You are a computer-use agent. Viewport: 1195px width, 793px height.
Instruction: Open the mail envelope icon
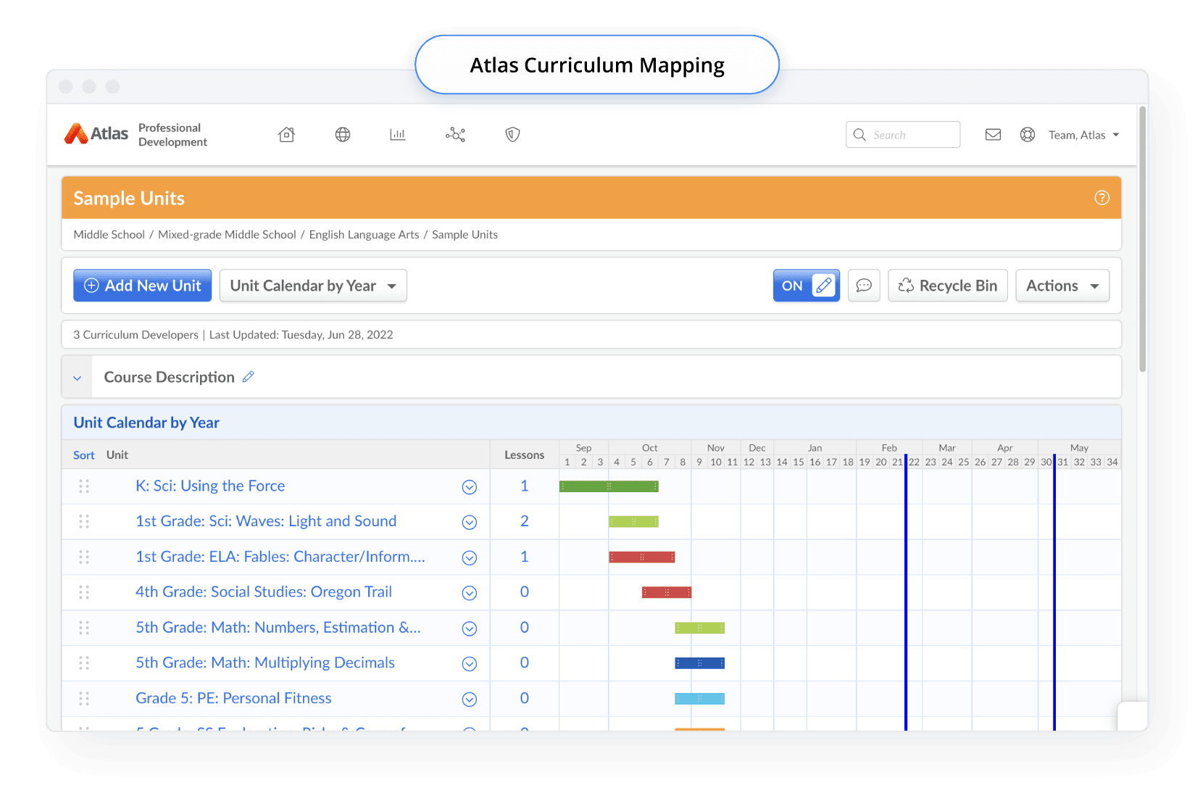[x=993, y=135]
